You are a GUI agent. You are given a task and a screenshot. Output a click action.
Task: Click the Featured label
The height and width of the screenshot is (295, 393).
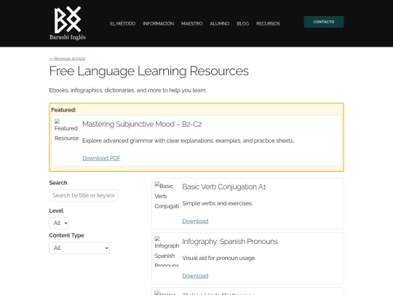point(63,110)
